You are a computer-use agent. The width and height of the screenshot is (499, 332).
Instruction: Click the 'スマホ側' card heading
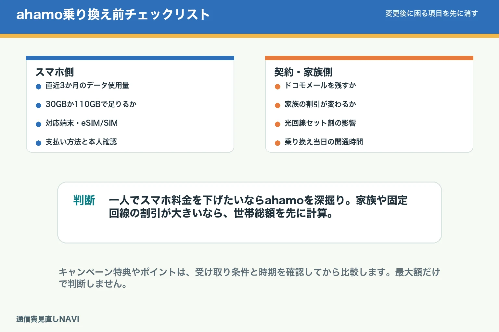pyautogui.click(x=55, y=72)
